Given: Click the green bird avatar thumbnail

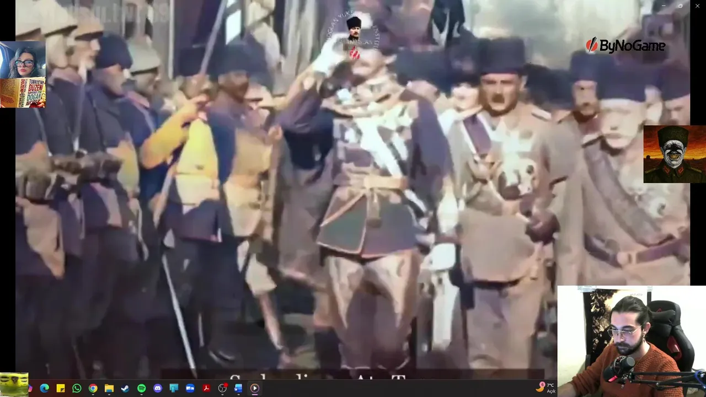Looking at the screenshot, I should [x=14, y=384].
